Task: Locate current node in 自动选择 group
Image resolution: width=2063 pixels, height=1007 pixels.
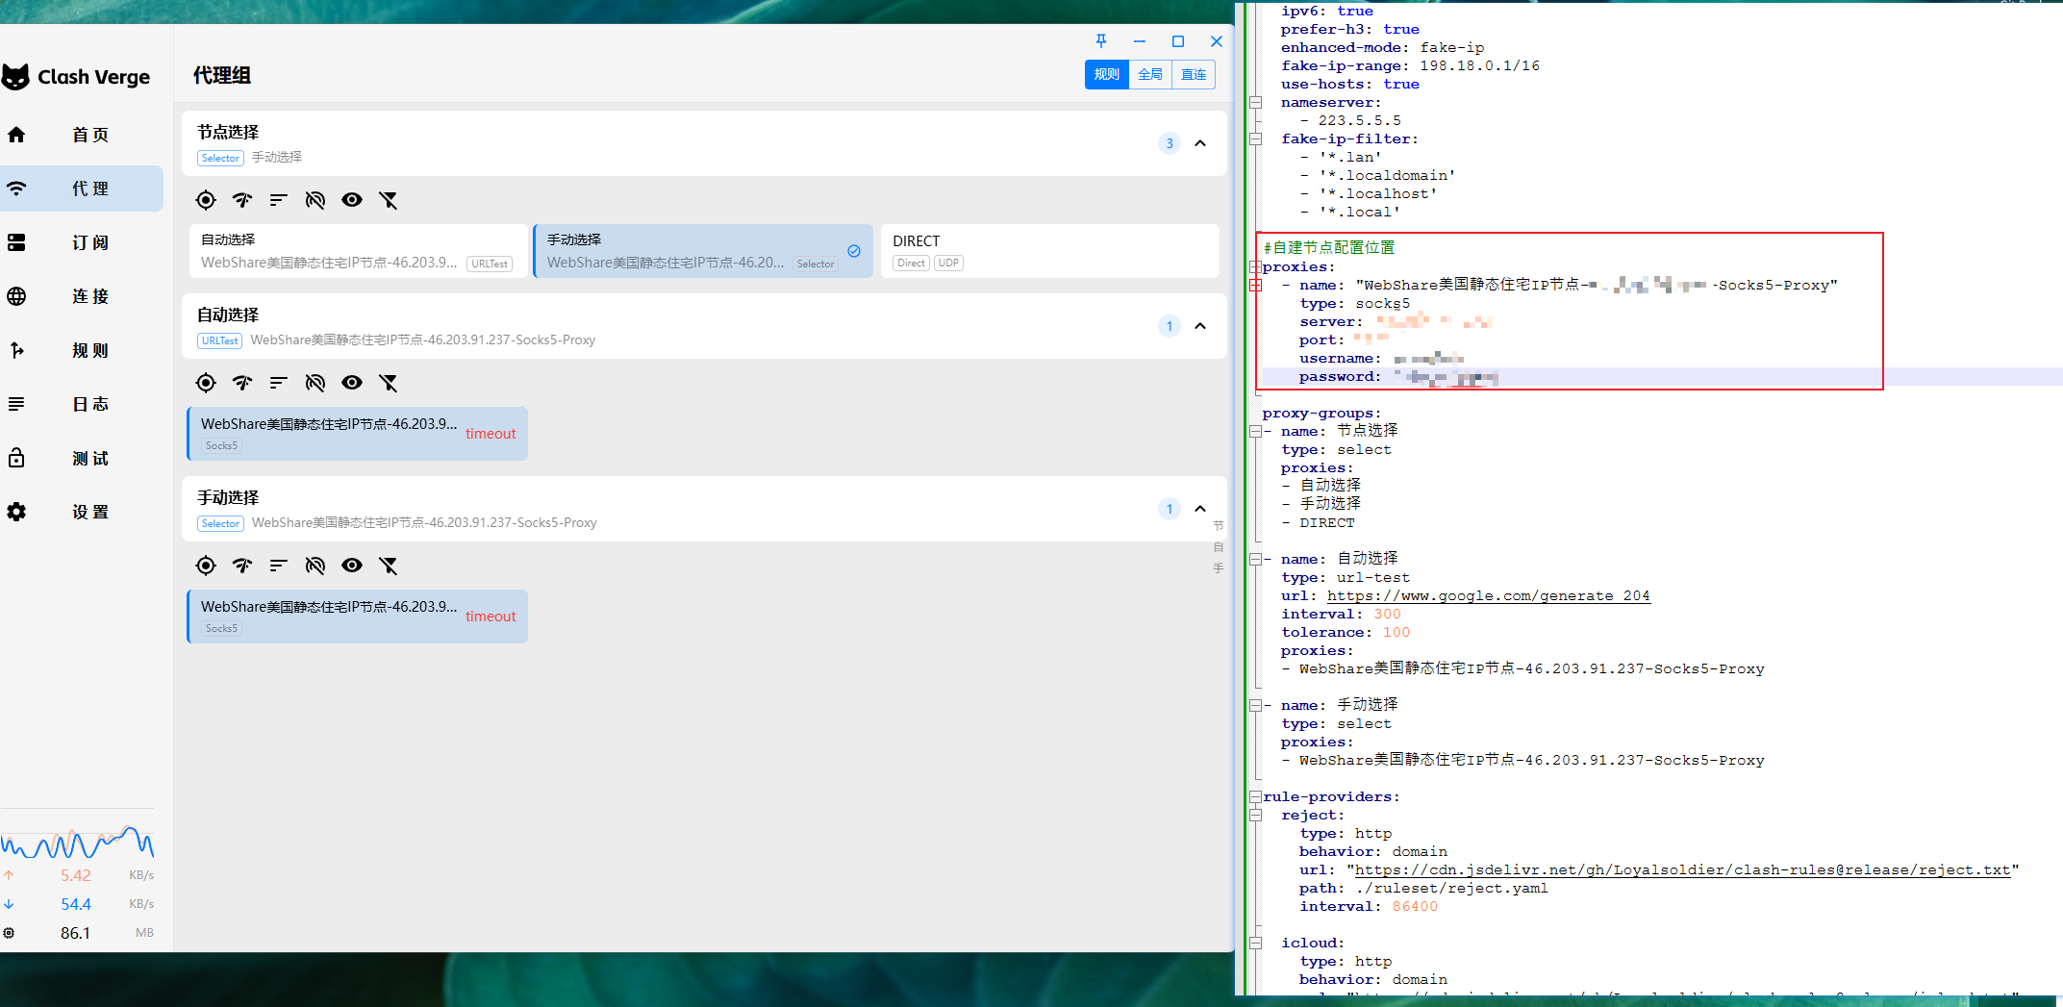Action: tap(206, 383)
